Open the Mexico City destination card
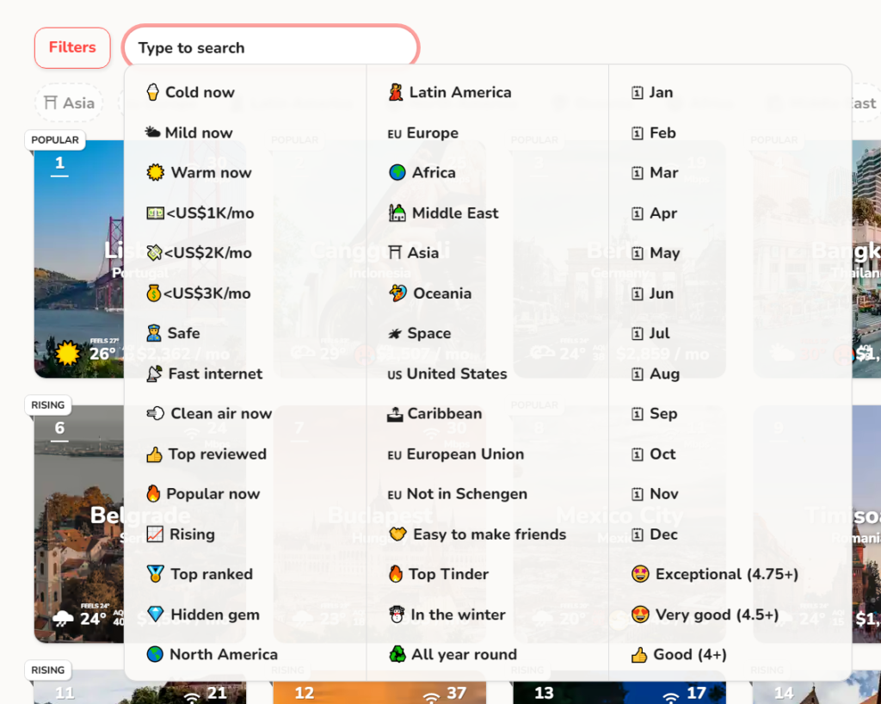881x704 pixels. point(619,516)
